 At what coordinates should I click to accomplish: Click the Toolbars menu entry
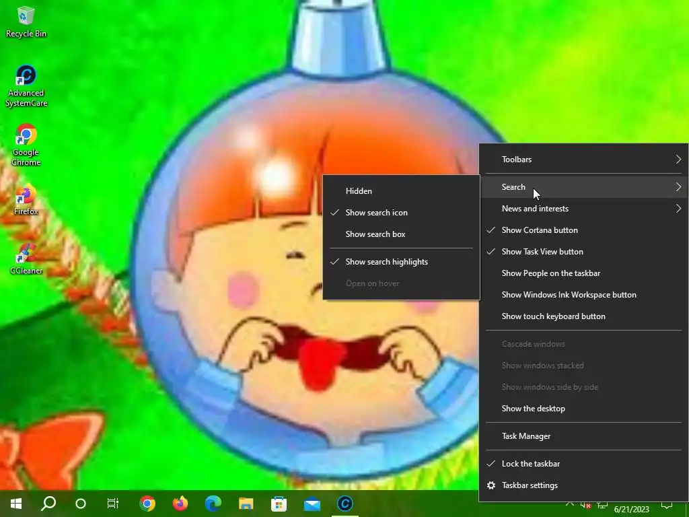pos(583,159)
